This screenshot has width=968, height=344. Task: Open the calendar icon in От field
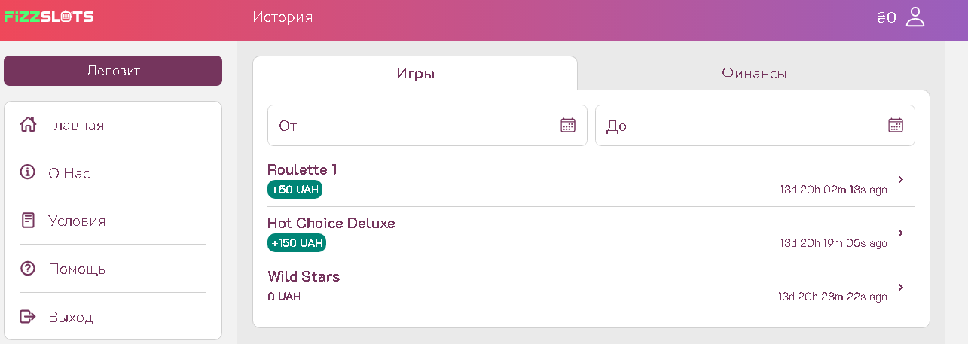click(568, 125)
